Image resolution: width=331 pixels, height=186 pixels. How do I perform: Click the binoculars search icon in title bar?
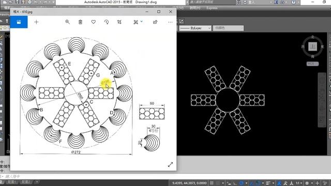click(x=239, y=2)
